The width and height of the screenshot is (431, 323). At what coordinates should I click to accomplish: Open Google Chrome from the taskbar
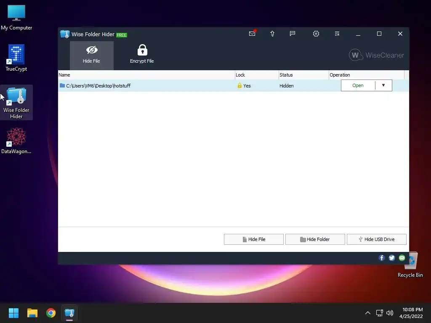tap(51, 313)
